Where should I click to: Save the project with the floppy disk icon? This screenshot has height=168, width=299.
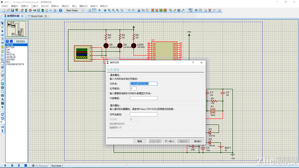(x=12, y=11)
